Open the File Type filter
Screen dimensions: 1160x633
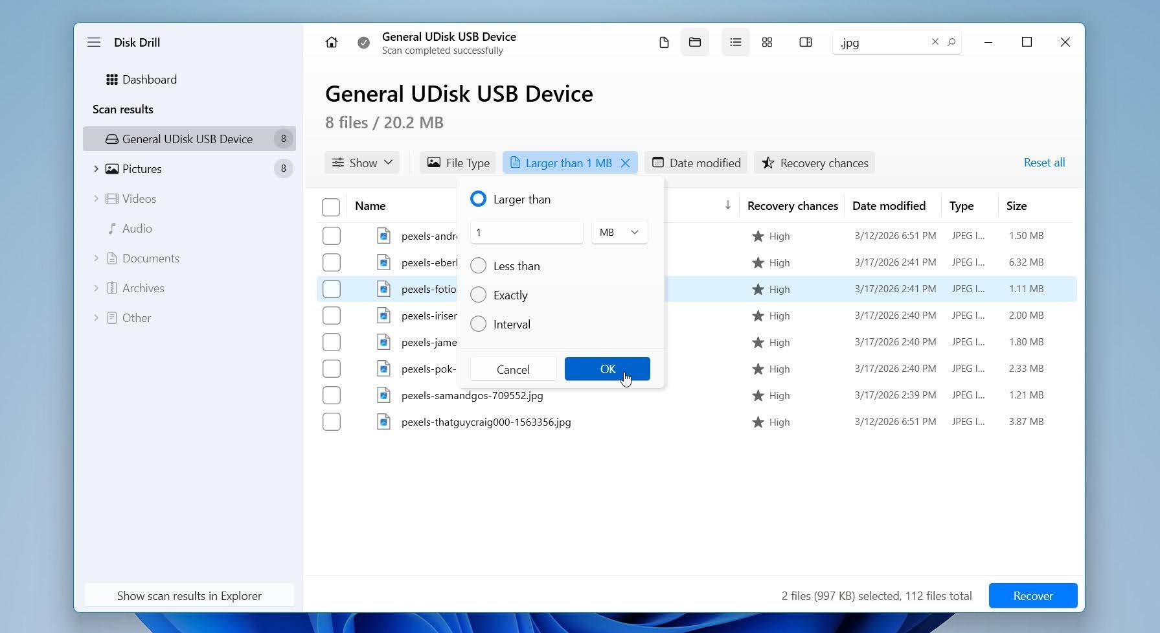click(x=458, y=163)
